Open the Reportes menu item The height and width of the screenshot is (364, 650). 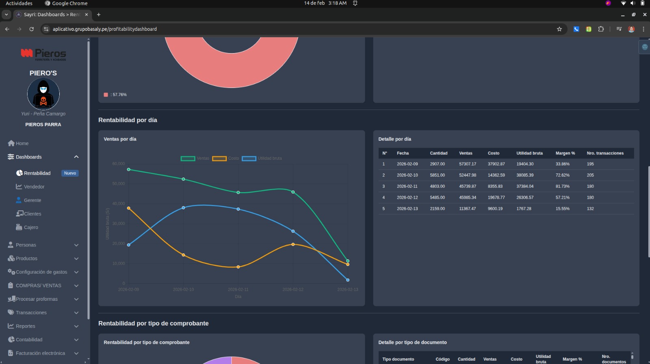[26, 326]
